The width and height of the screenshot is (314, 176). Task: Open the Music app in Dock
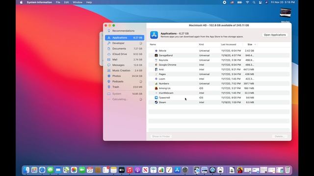130,170
